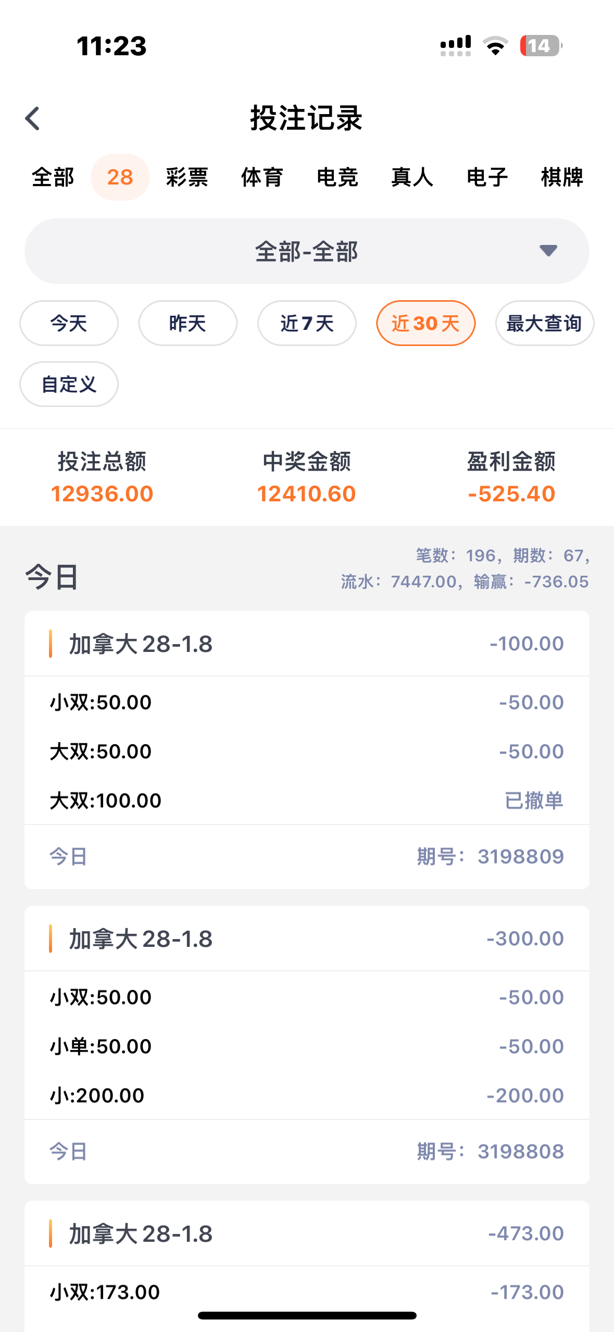Switch to the 体育 tab

262,177
